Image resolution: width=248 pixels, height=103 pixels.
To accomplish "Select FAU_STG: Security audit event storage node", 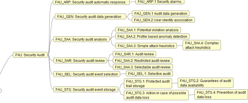I will (86, 89).
